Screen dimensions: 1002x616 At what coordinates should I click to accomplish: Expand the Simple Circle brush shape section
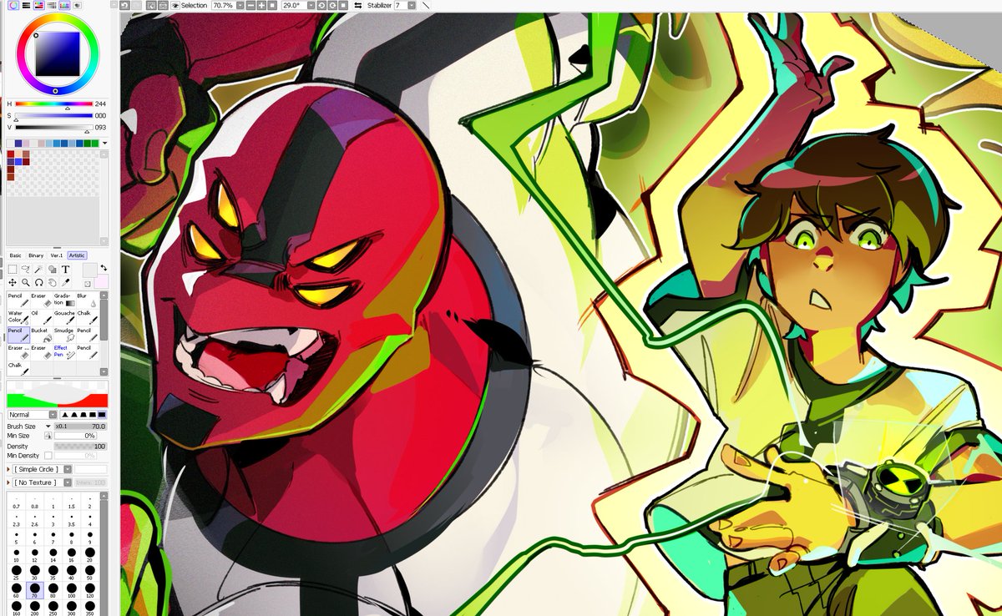tap(8, 469)
